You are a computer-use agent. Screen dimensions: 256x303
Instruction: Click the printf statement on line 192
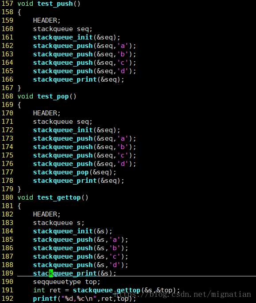(84, 299)
